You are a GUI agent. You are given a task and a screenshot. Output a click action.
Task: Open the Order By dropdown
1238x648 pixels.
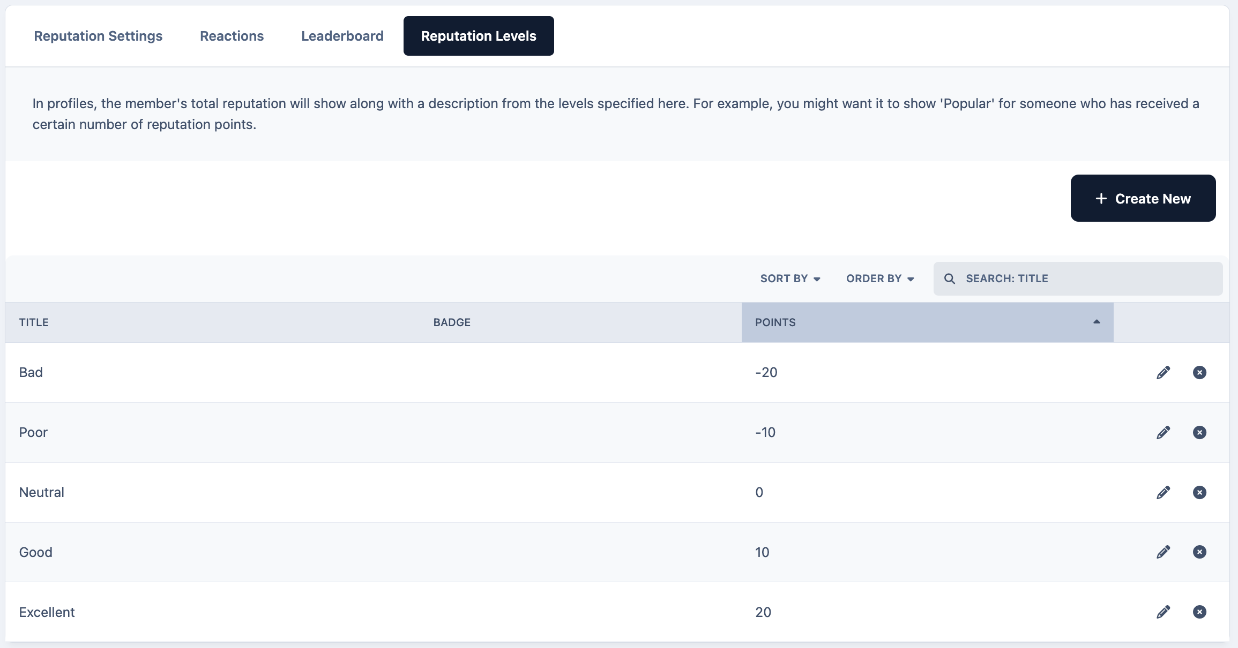tap(880, 278)
